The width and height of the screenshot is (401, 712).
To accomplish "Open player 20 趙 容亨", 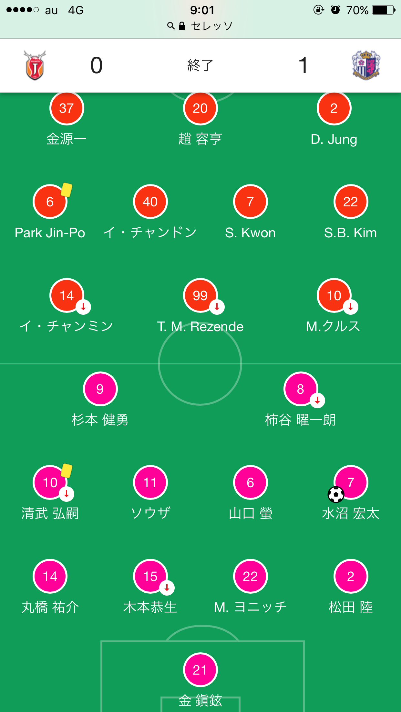I will 200,108.
